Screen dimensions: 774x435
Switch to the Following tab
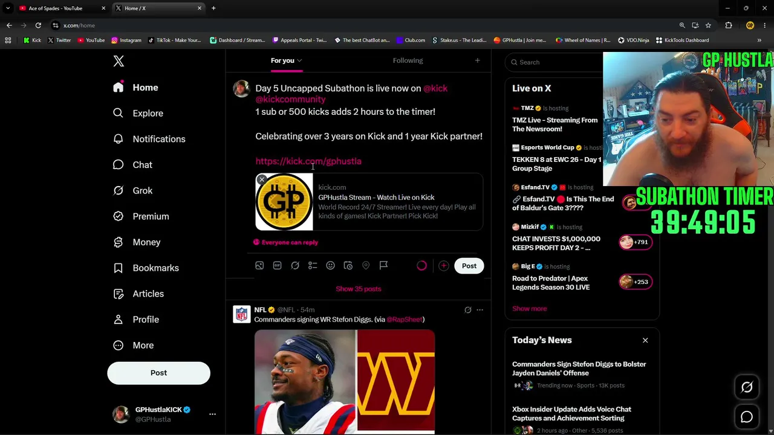[408, 60]
